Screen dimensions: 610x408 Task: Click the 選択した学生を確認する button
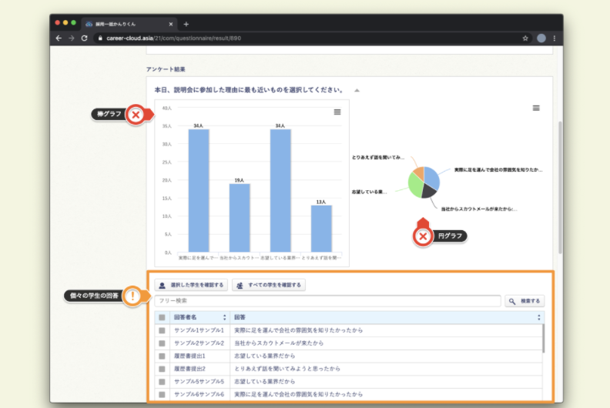point(191,285)
